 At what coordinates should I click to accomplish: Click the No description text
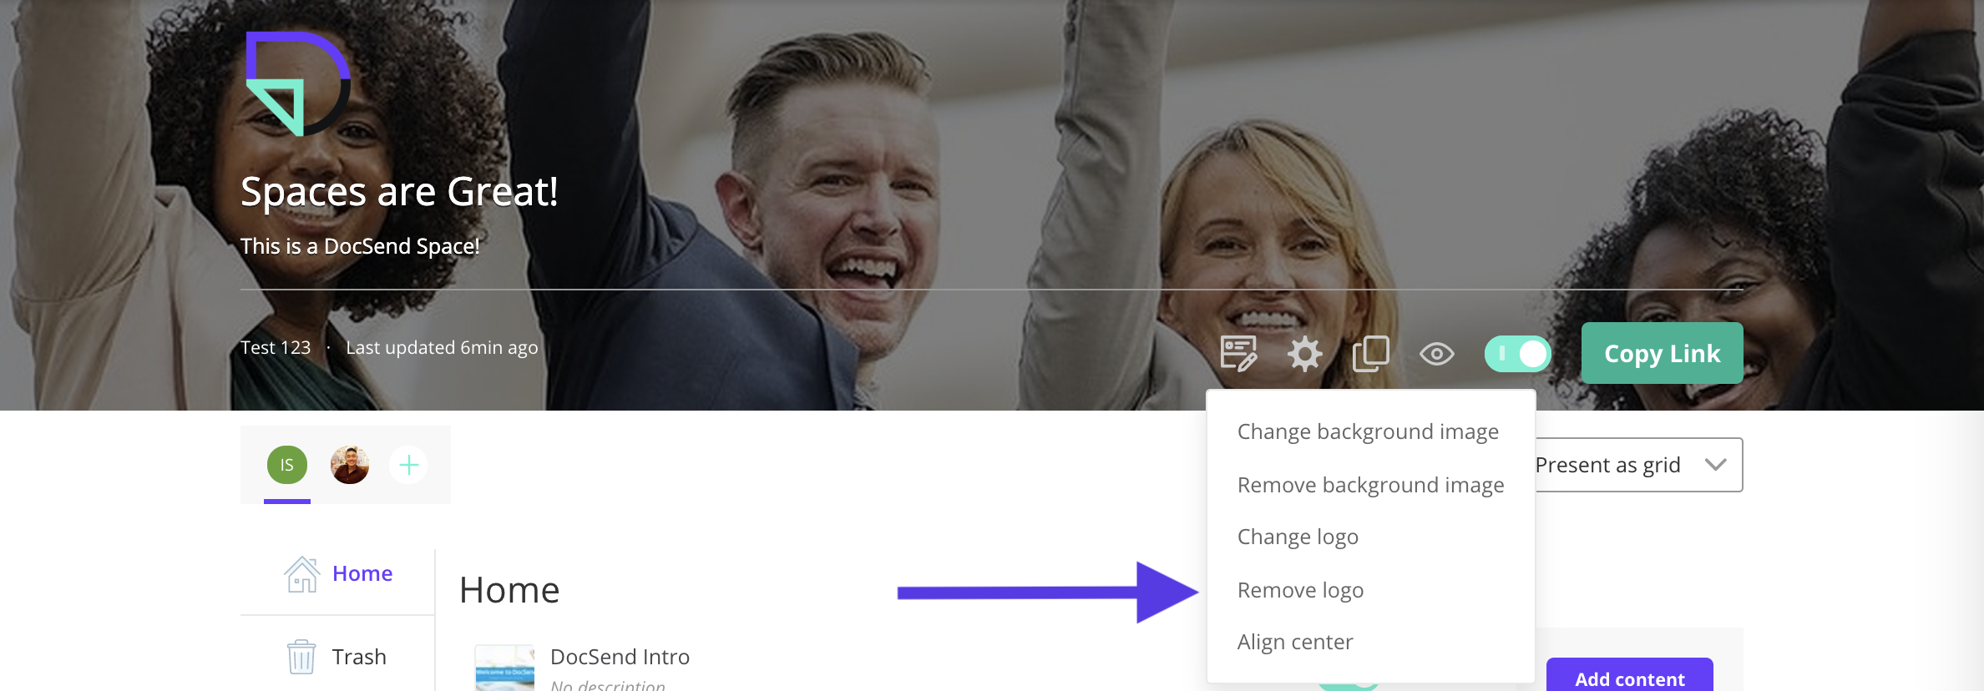608,685
